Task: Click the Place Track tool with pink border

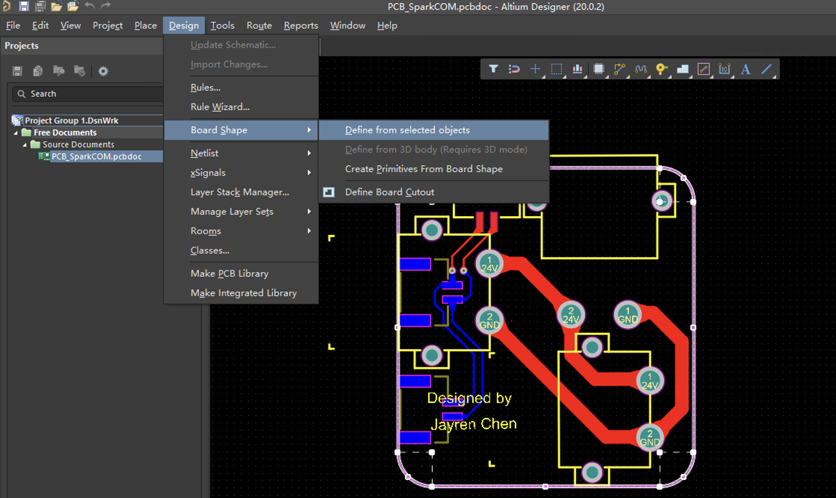Action: click(x=703, y=69)
